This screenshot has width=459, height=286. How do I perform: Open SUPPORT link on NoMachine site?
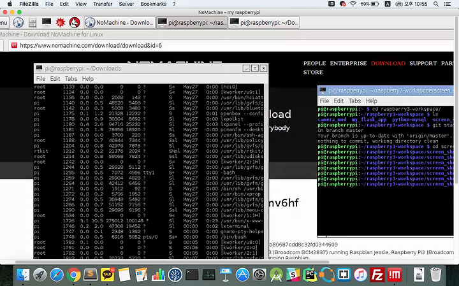click(x=423, y=64)
